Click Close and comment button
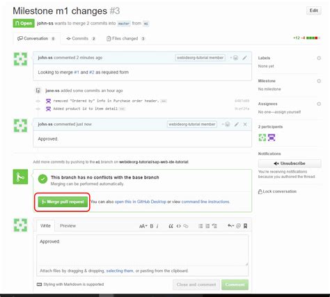Screen dimensions: 330x297 pyautogui.click(x=196, y=284)
